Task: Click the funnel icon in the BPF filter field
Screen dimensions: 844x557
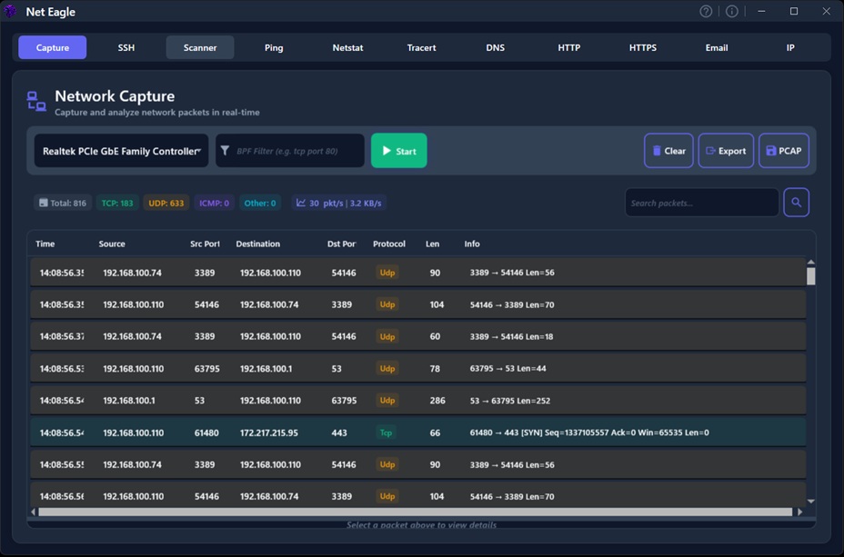Action: point(225,151)
